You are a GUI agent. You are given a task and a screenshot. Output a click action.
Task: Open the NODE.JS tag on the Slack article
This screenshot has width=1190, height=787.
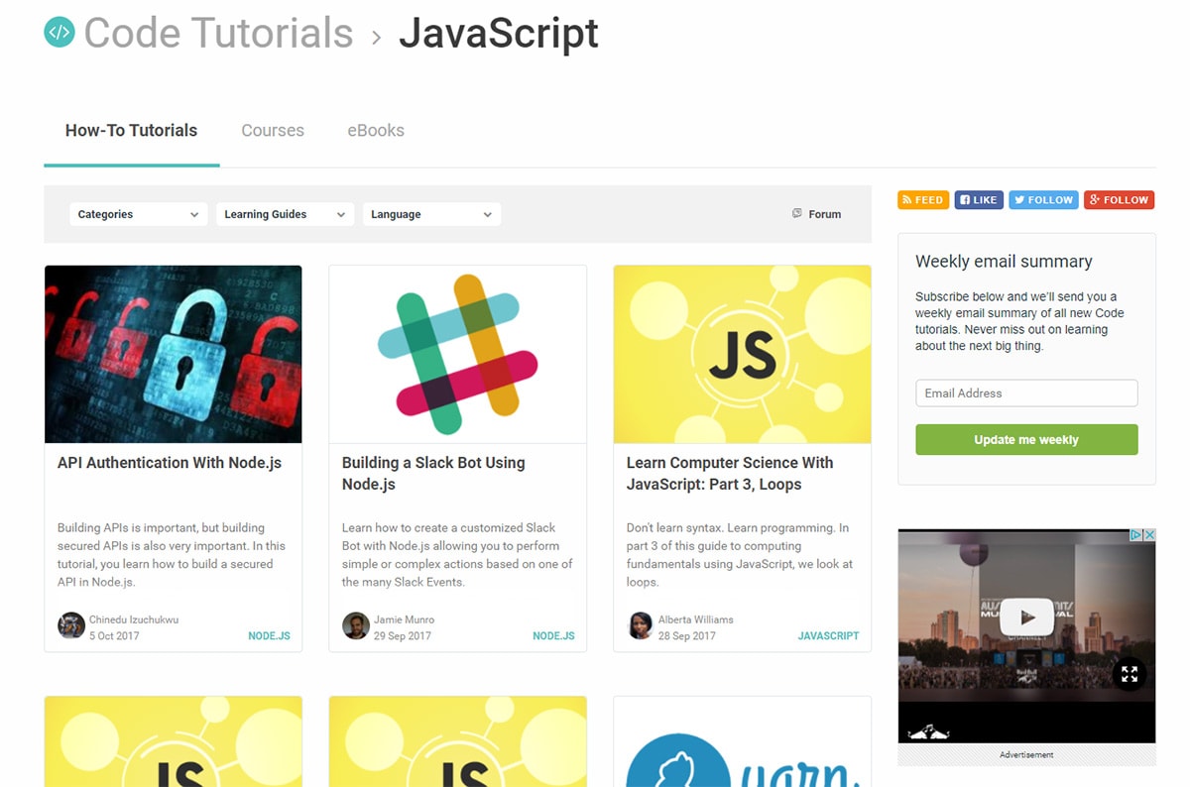pyautogui.click(x=553, y=635)
